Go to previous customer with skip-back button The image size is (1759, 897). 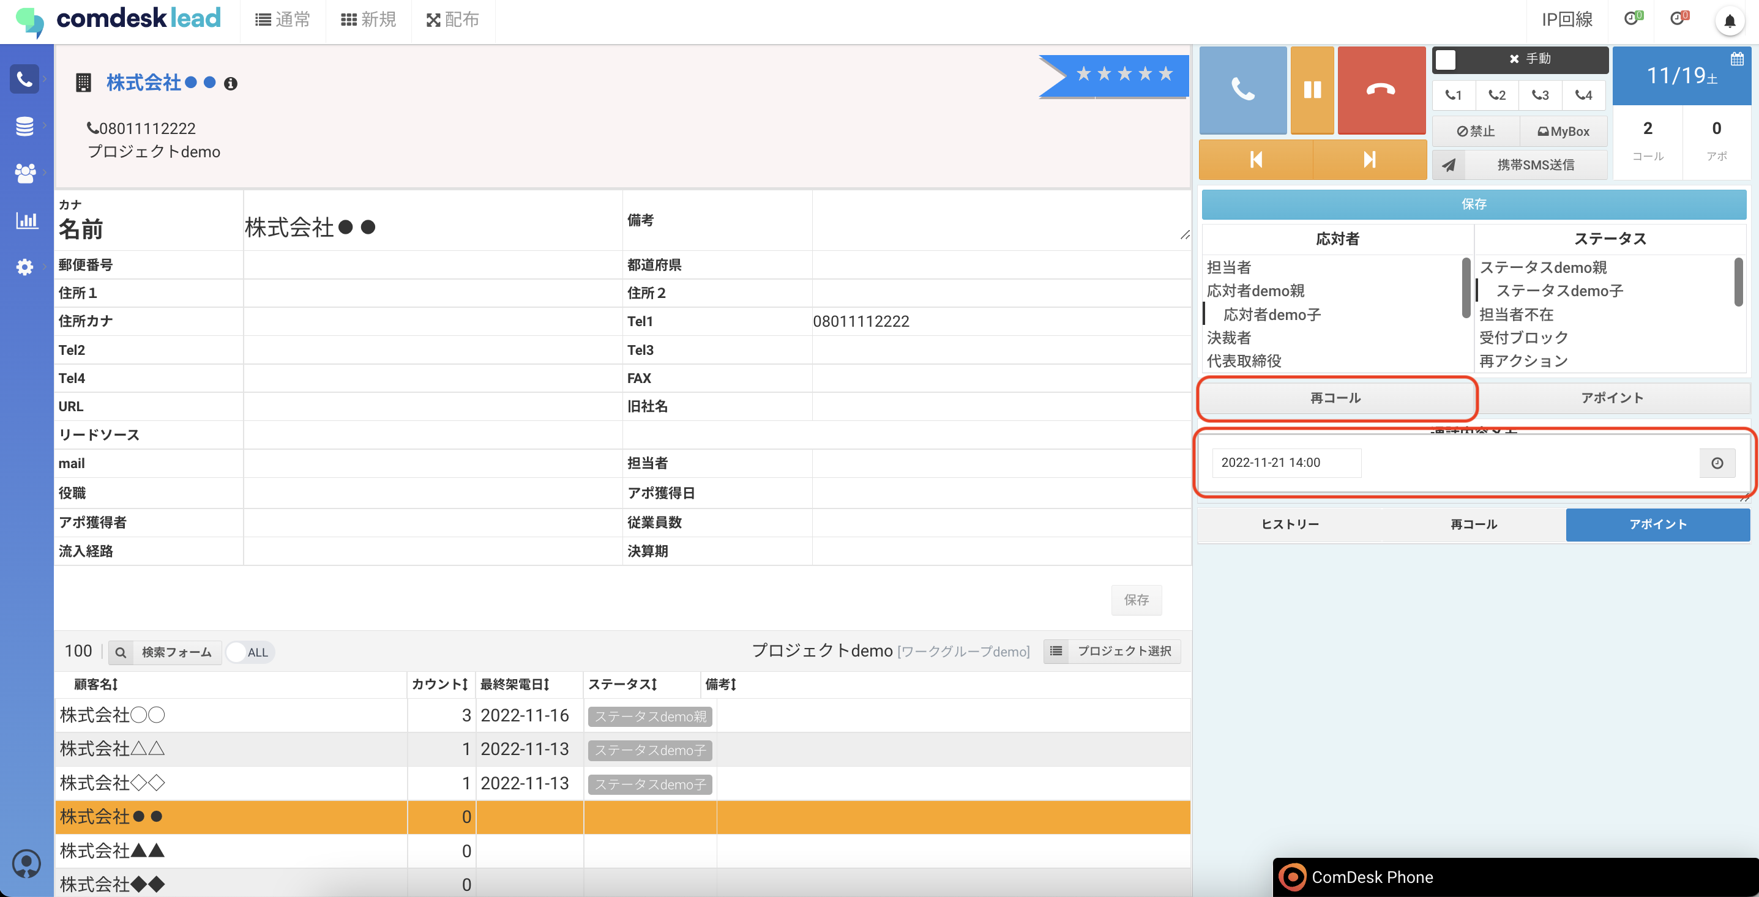[1256, 160]
